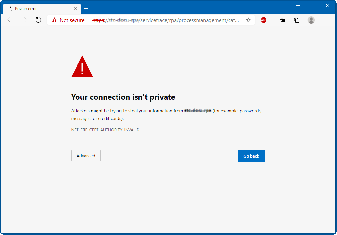Open a new browser tab
The image size is (337, 235).
tap(86, 8)
